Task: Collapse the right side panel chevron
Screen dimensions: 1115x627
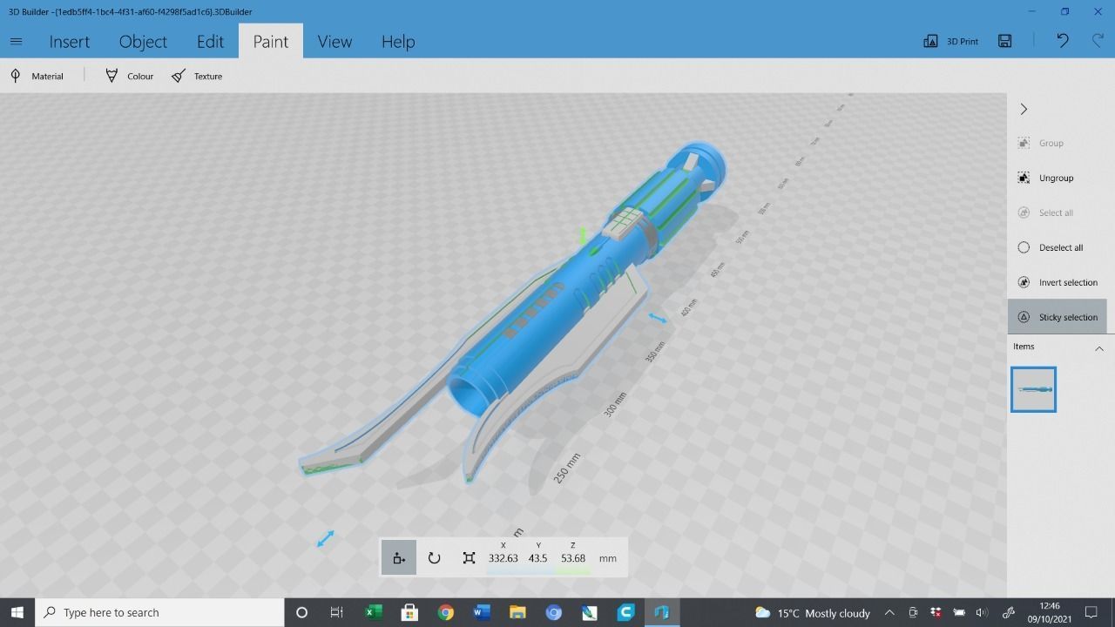Action: [1024, 109]
